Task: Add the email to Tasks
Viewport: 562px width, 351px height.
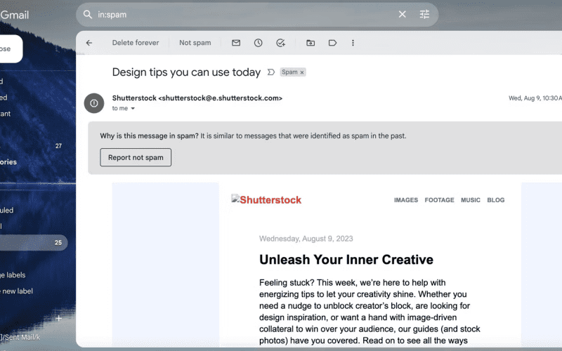Action: point(280,43)
